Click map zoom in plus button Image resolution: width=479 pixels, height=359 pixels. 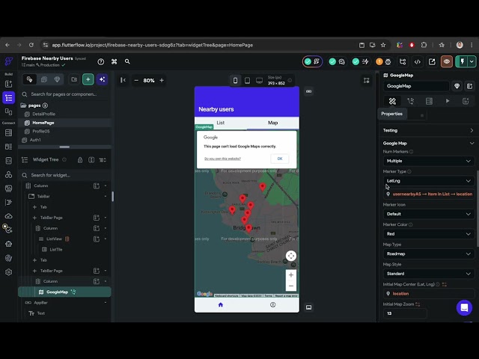tap(291, 274)
